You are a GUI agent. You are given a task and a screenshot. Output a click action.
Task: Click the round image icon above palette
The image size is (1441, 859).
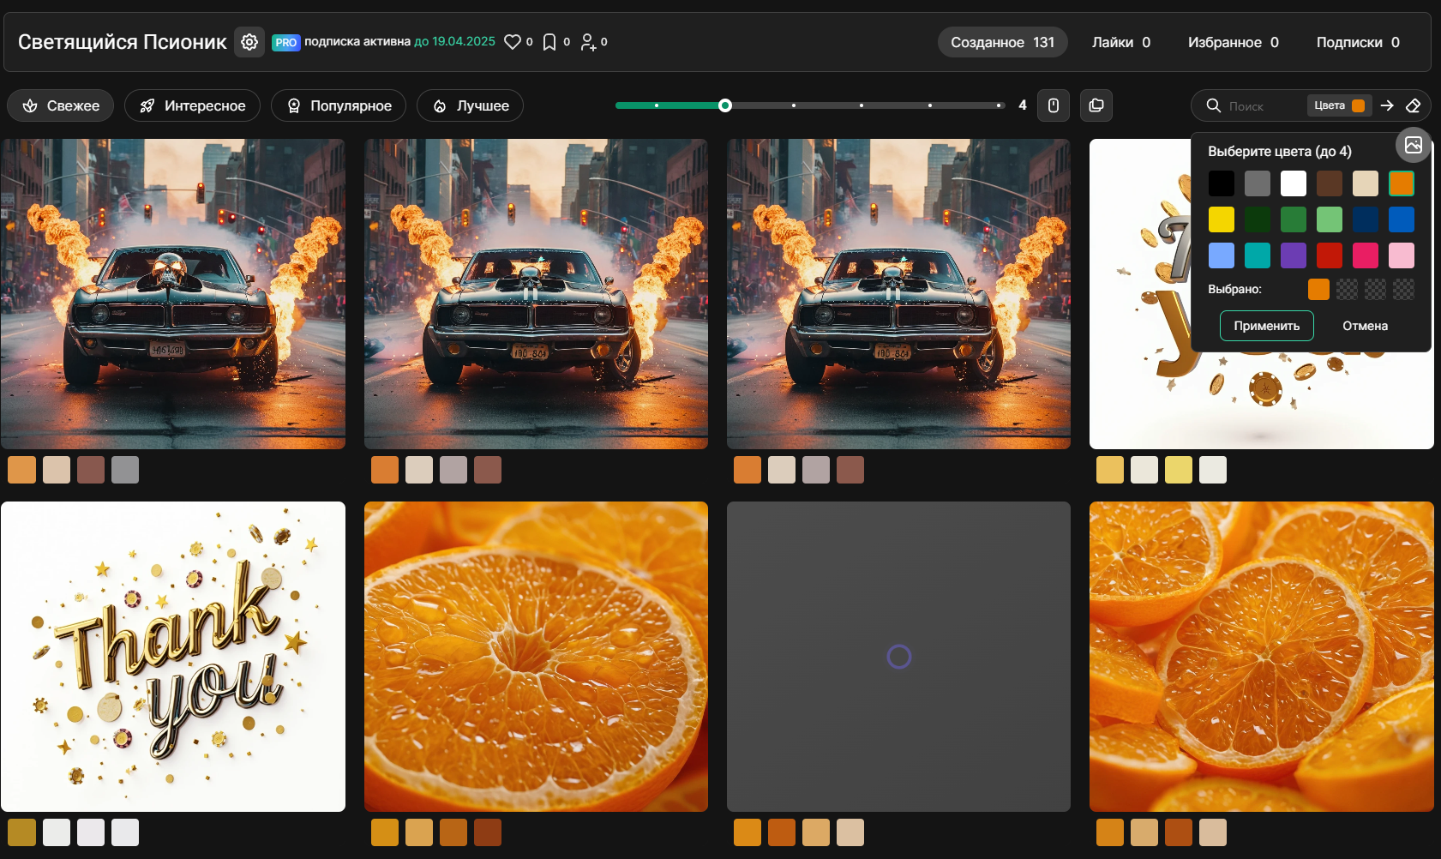1414,145
